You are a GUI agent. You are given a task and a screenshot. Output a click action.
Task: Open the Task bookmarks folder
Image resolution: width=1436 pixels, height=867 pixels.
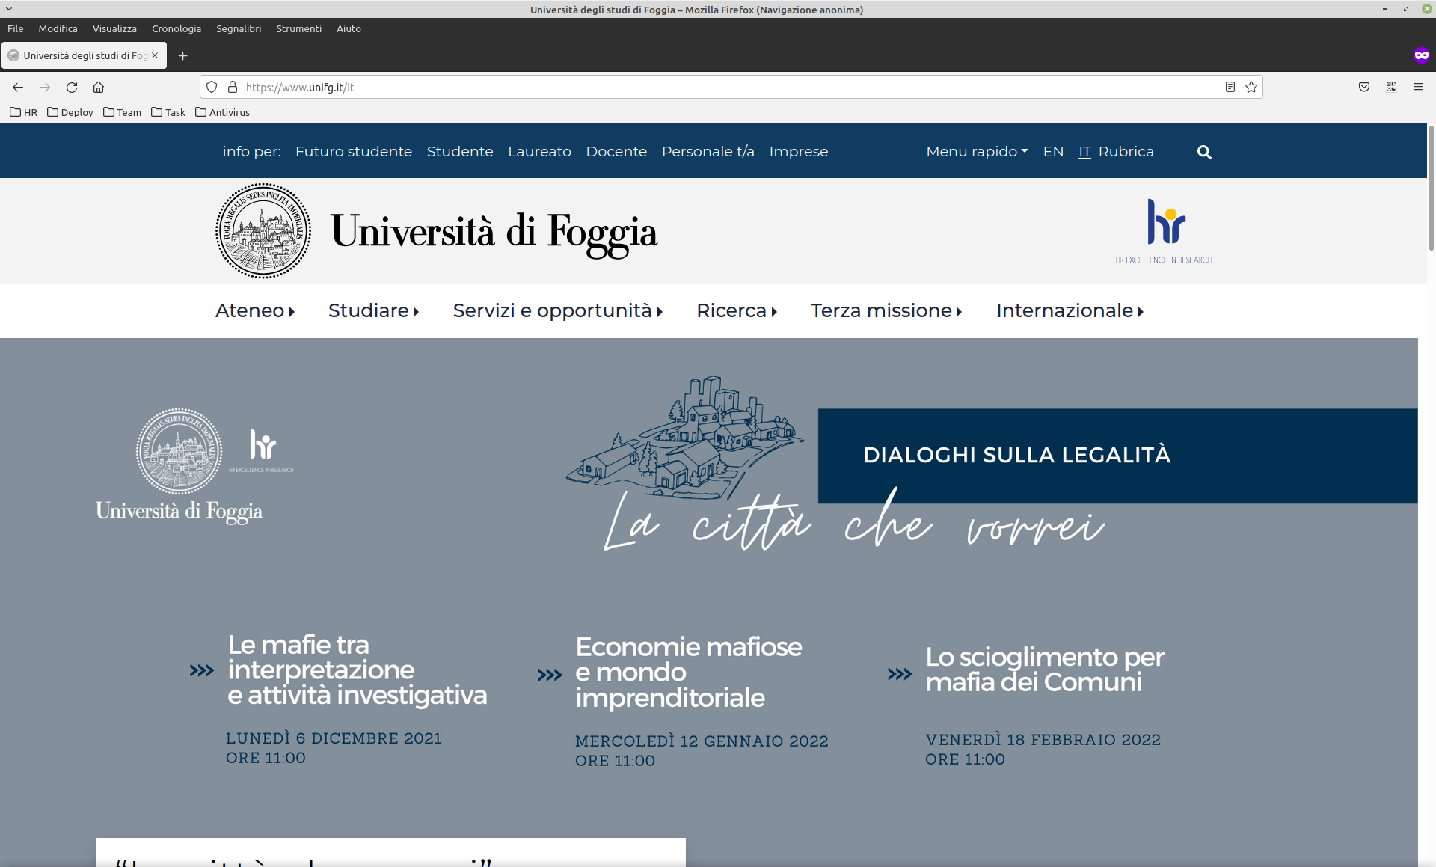pyautogui.click(x=168, y=112)
